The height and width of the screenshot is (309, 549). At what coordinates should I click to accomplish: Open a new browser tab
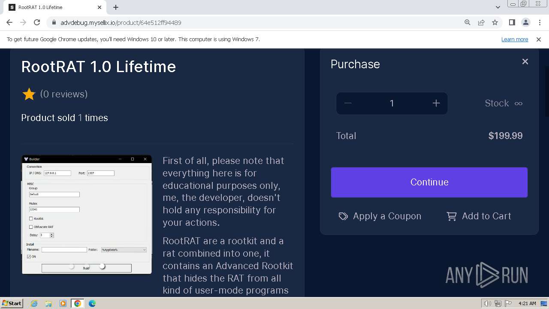[x=116, y=7]
